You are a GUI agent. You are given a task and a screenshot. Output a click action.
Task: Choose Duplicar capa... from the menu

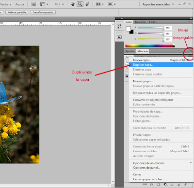(x=161, y=65)
